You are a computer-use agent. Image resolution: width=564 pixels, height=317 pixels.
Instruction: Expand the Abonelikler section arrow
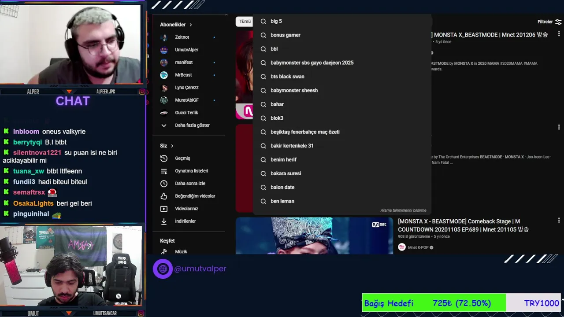(190, 25)
